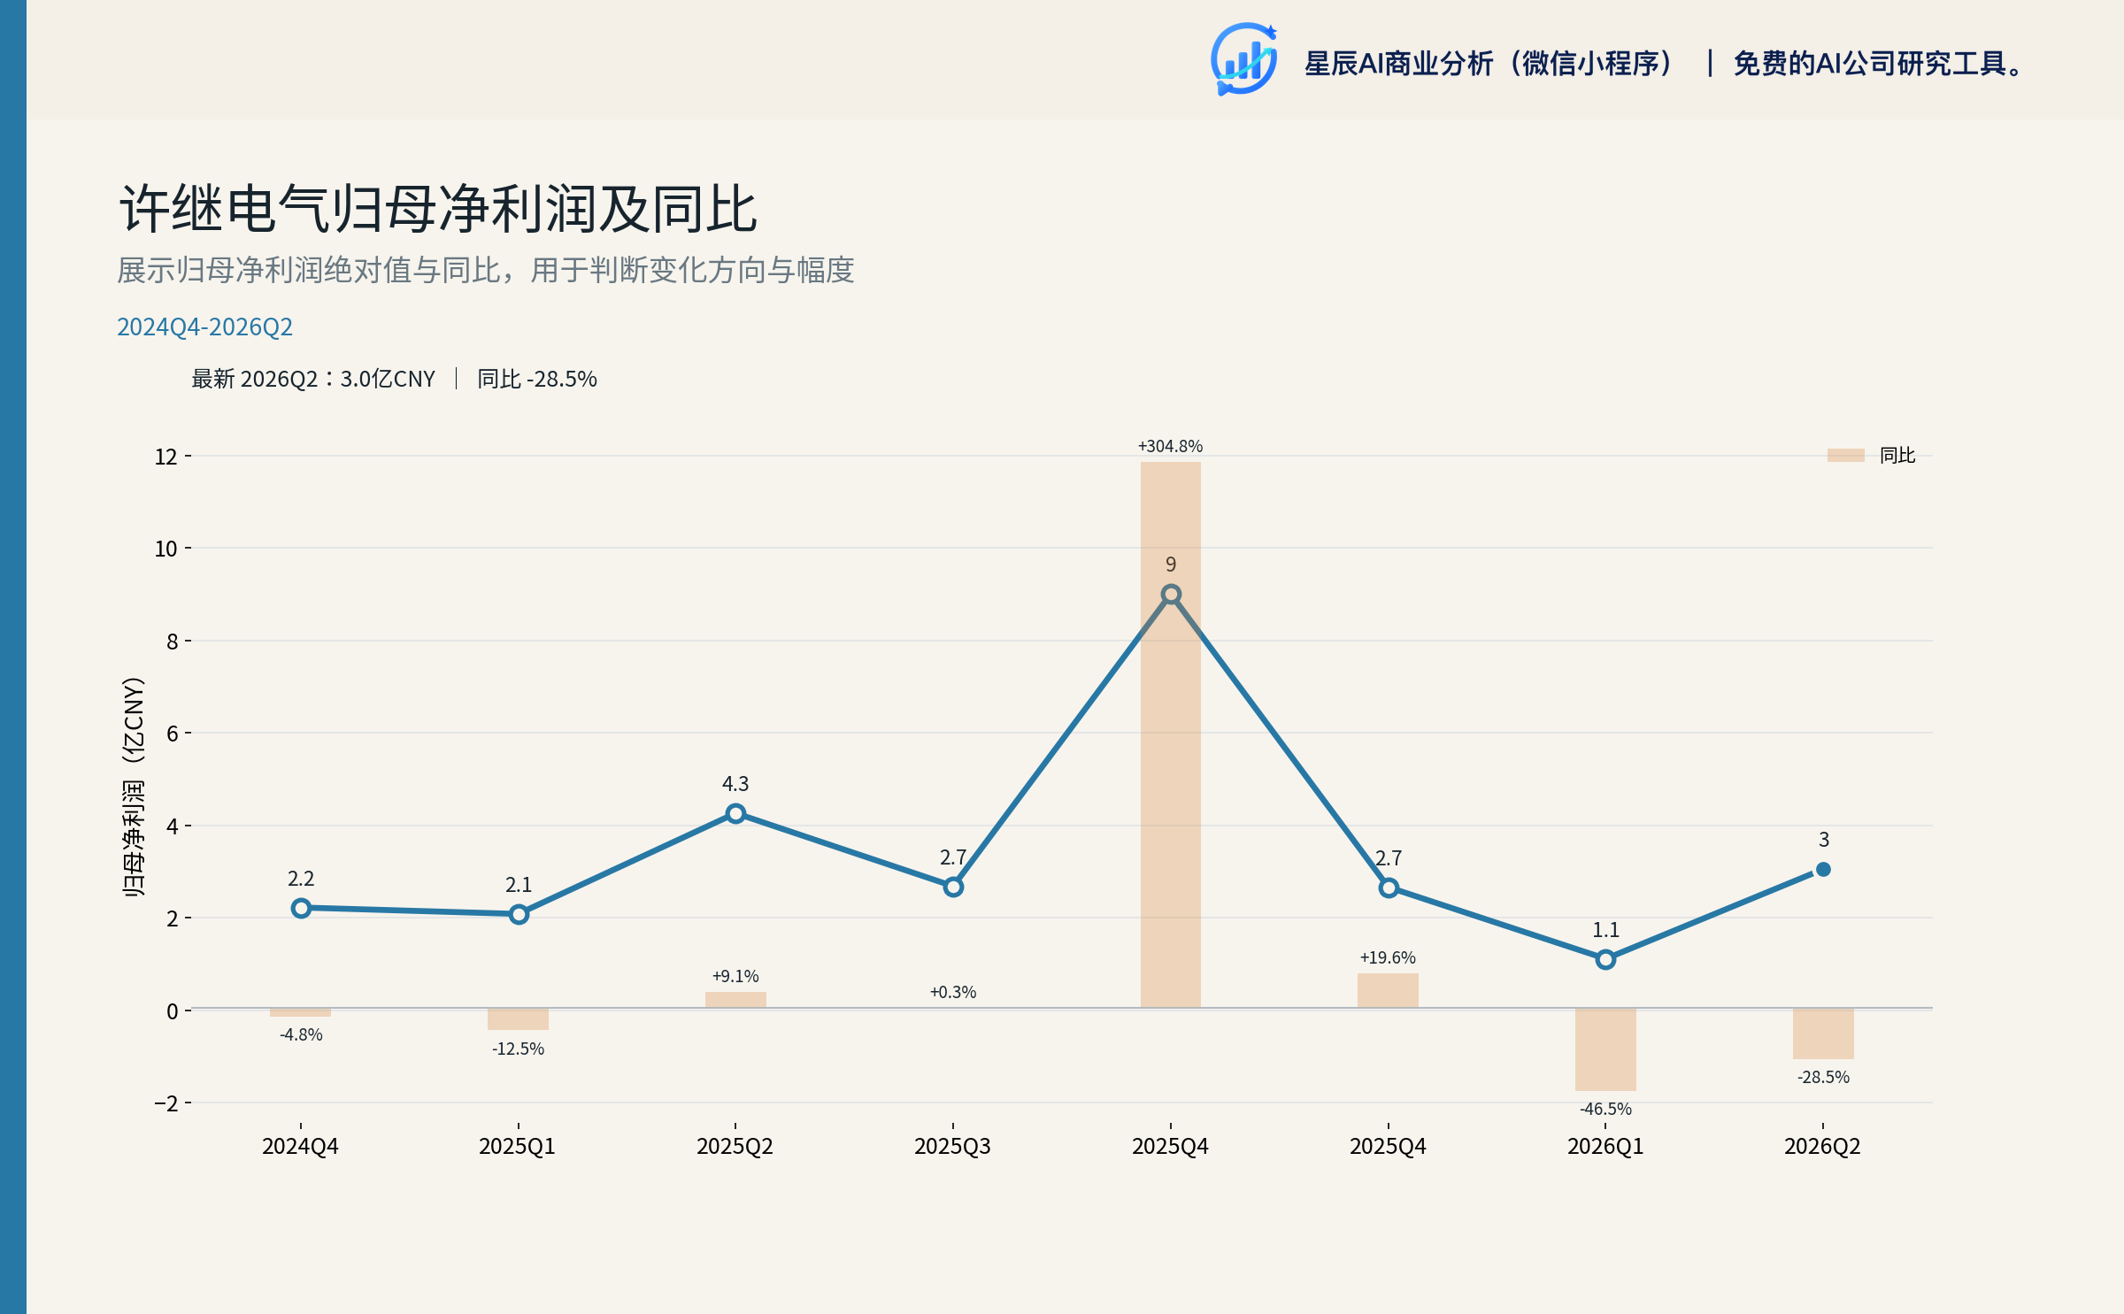Image resolution: width=2124 pixels, height=1314 pixels.
Task: Click the -46.5% negative bar
Action: [1605, 1049]
